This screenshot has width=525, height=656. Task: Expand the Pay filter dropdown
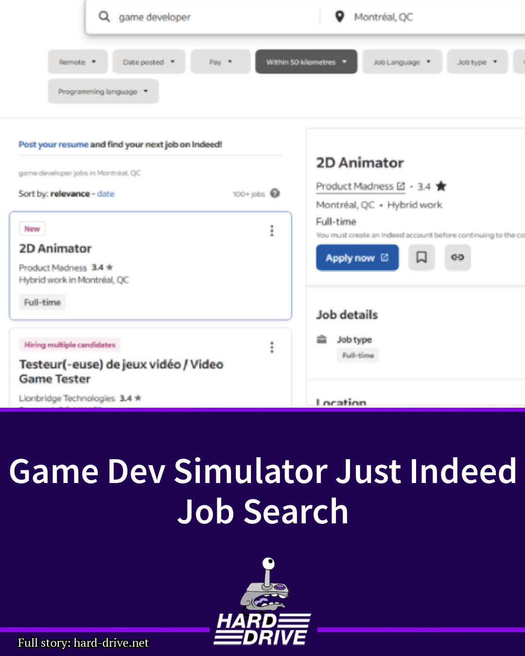click(x=220, y=62)
